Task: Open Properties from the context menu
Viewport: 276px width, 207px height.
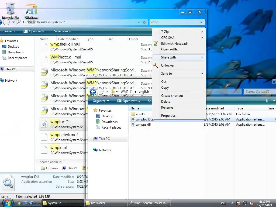Action: [179, 116]
